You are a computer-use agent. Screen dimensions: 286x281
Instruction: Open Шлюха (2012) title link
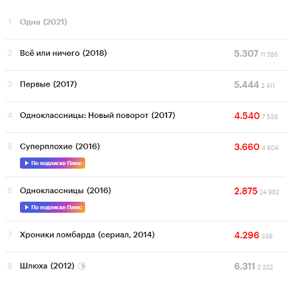[47, 266]
